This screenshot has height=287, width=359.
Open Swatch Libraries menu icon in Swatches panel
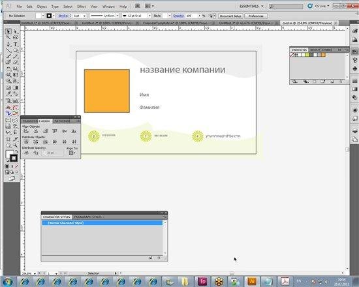coord(294,82)
